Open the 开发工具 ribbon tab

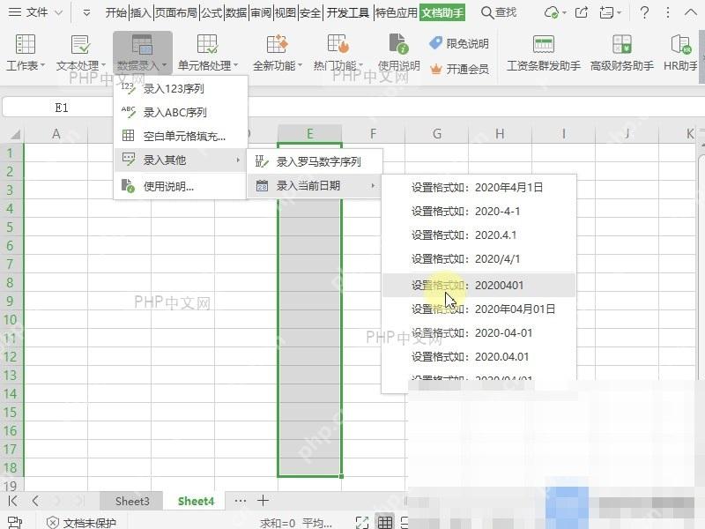click(347, 12)
